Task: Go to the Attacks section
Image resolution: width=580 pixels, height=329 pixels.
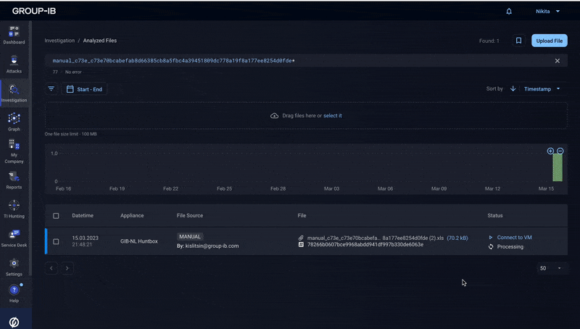Action: tap(14, 64)
